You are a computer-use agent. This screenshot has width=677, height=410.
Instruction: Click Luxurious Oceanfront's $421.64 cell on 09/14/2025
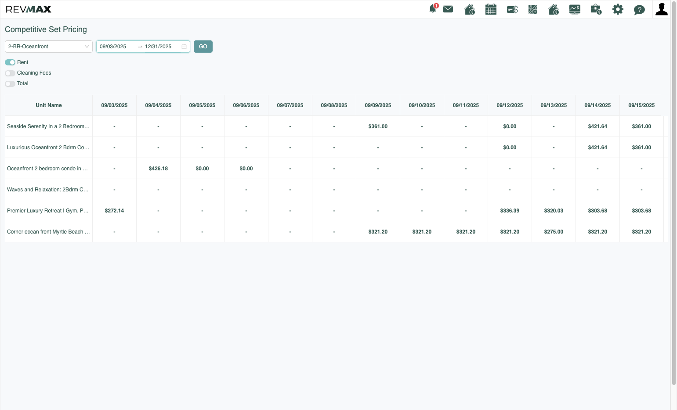[x=597, y=147]
